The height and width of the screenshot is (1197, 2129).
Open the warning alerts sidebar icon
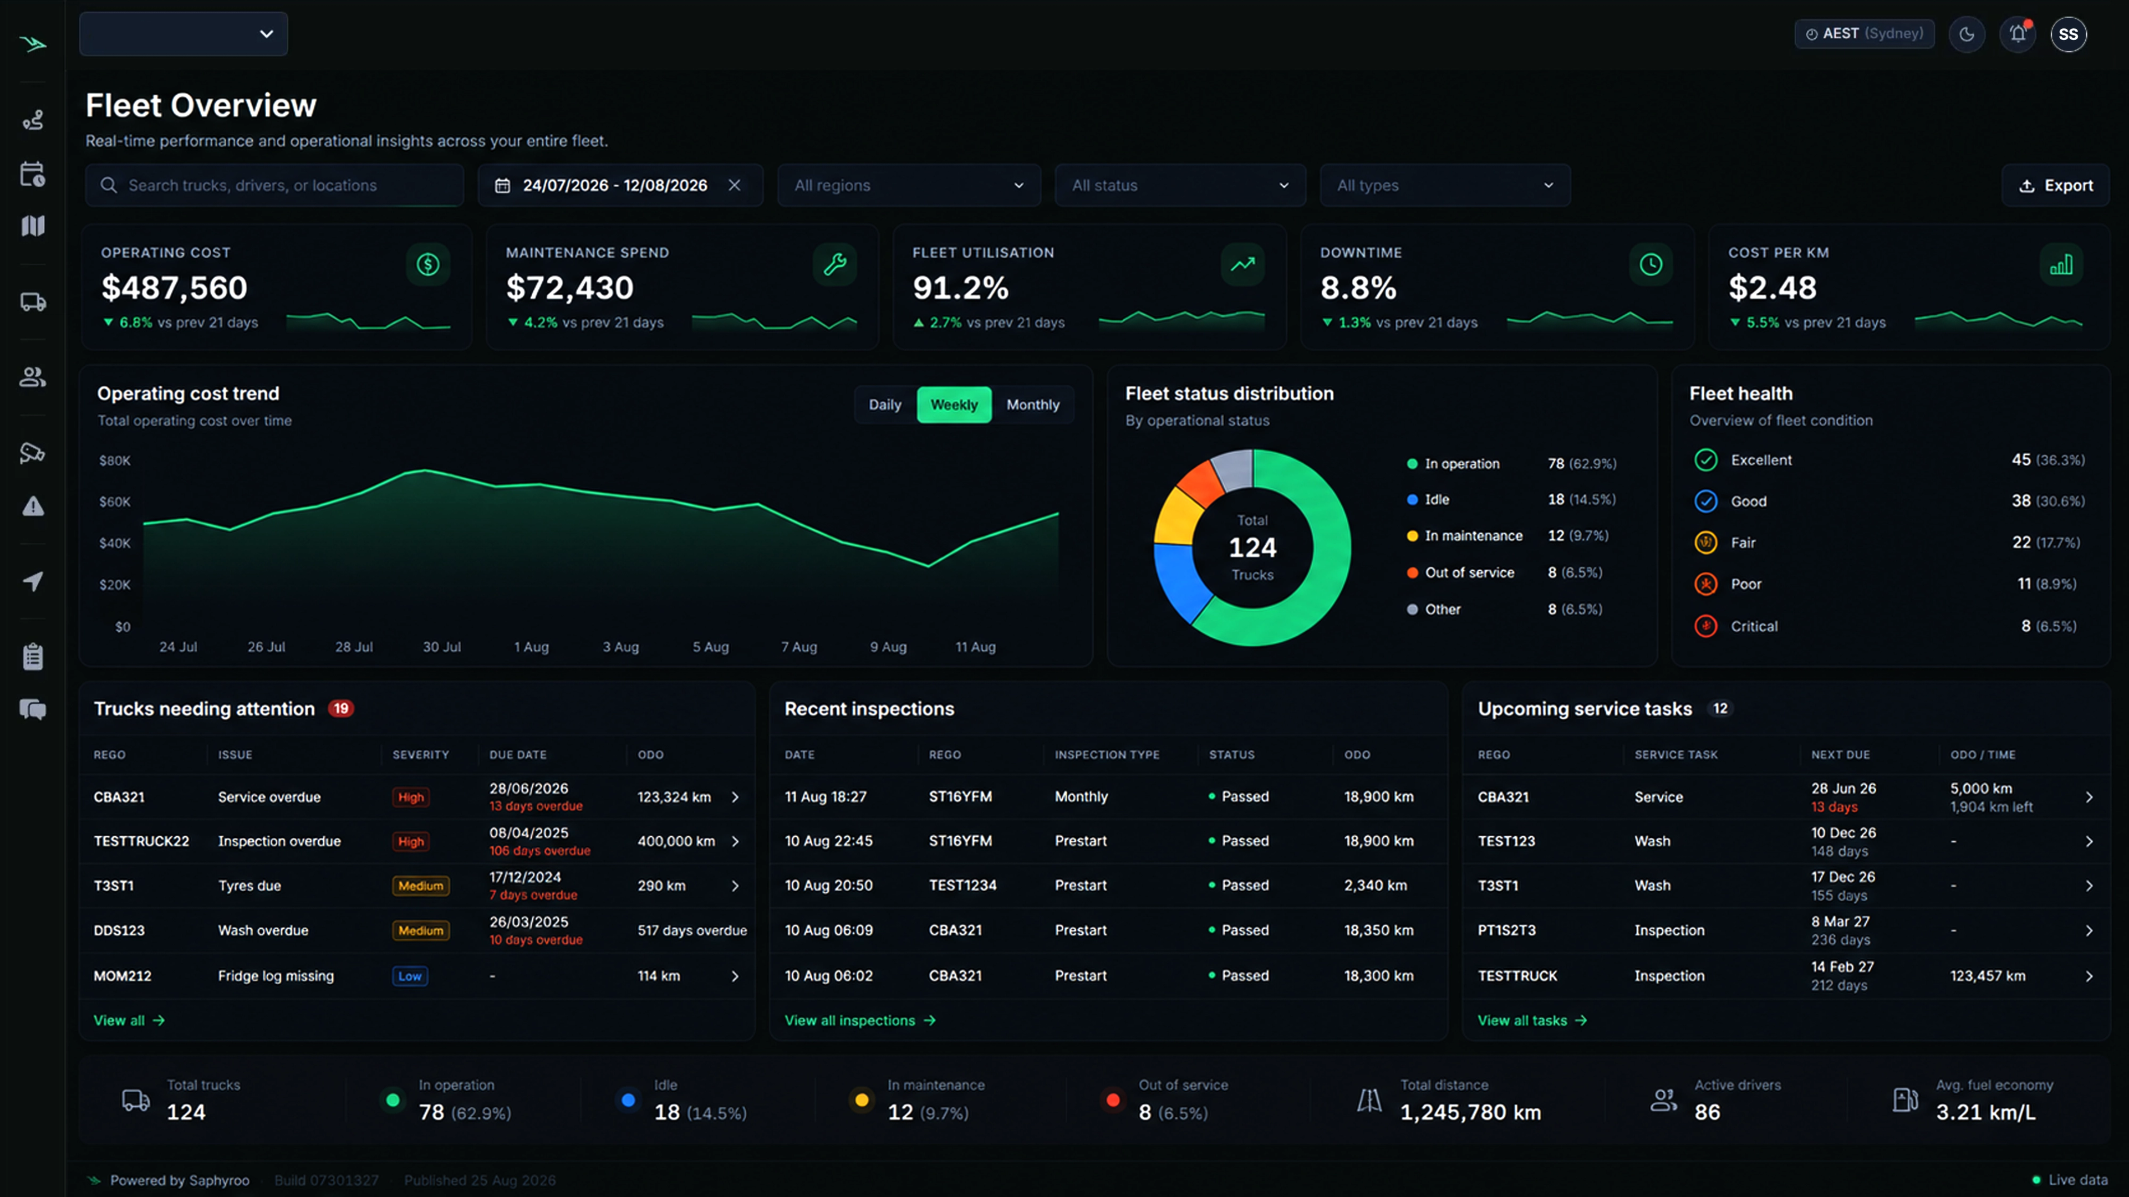(x=33, y=505)
